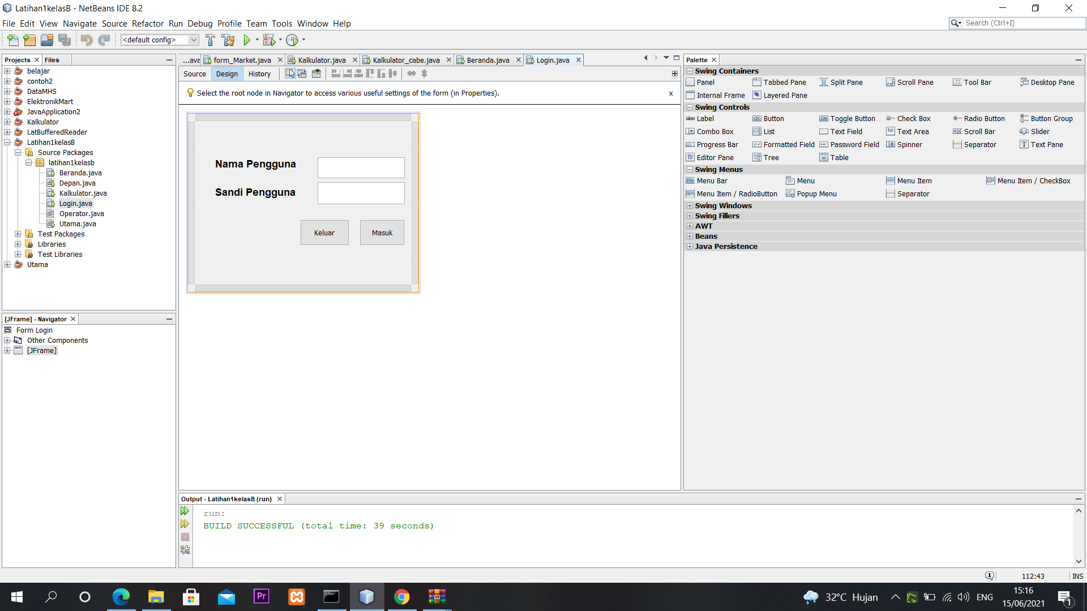Viewport: 1087px width, 611px height.
Task: Click the Masuk button on the login form
Action: point(382,232)
